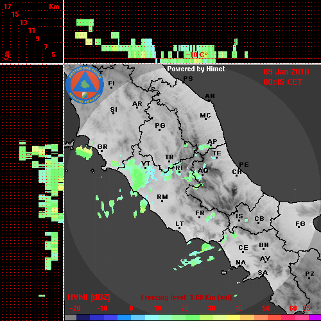Select the CE city label
This screenshot has width=321, height=321.
tap(243, 248)
